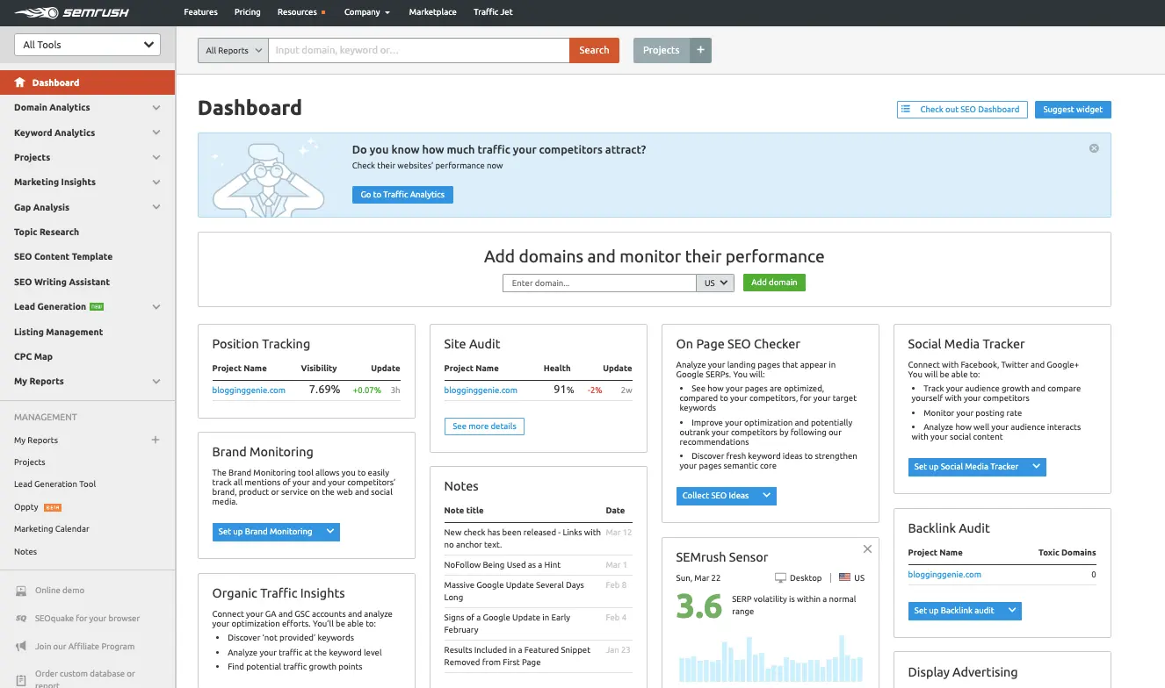Click the Online demo icon
This screenshot has height=688, width=1165.
21,591
